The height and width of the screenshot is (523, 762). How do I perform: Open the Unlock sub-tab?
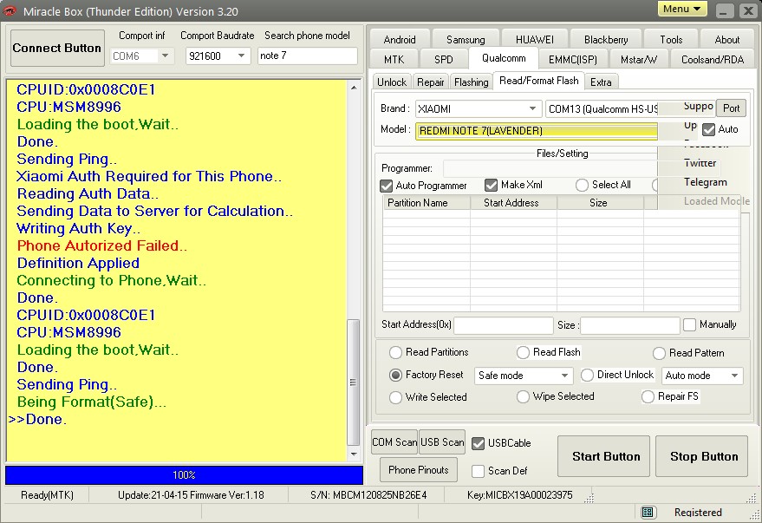click(392, 82)
